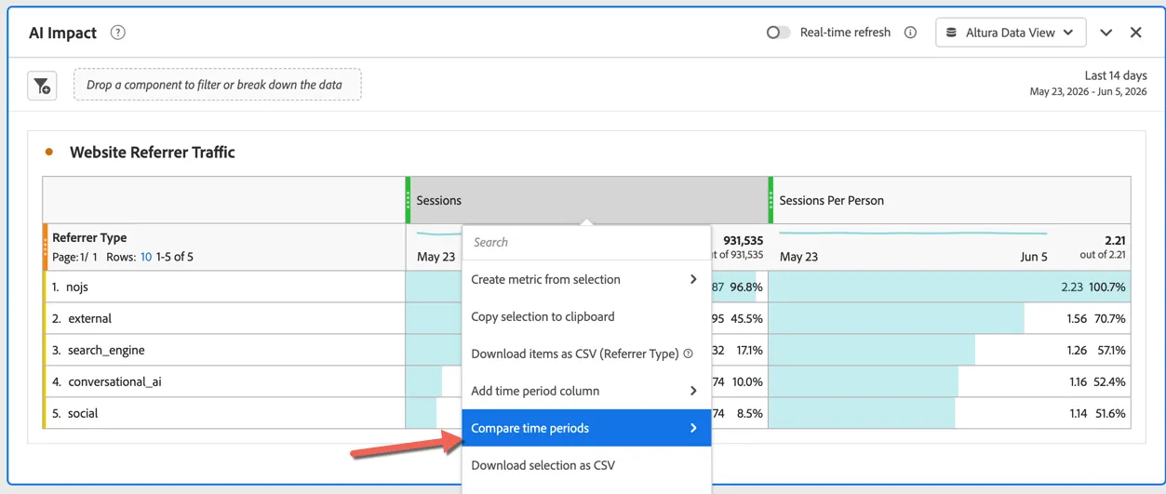
Task: Open Add time period column submenu
Action: (x=586, y=391)
